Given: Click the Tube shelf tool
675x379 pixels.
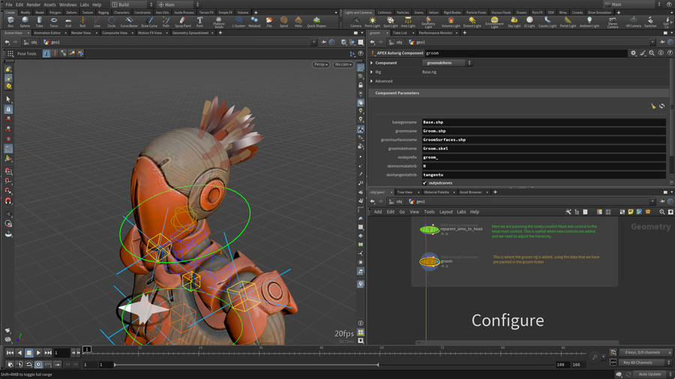Looking at the screenshot, I should point(39,22).
